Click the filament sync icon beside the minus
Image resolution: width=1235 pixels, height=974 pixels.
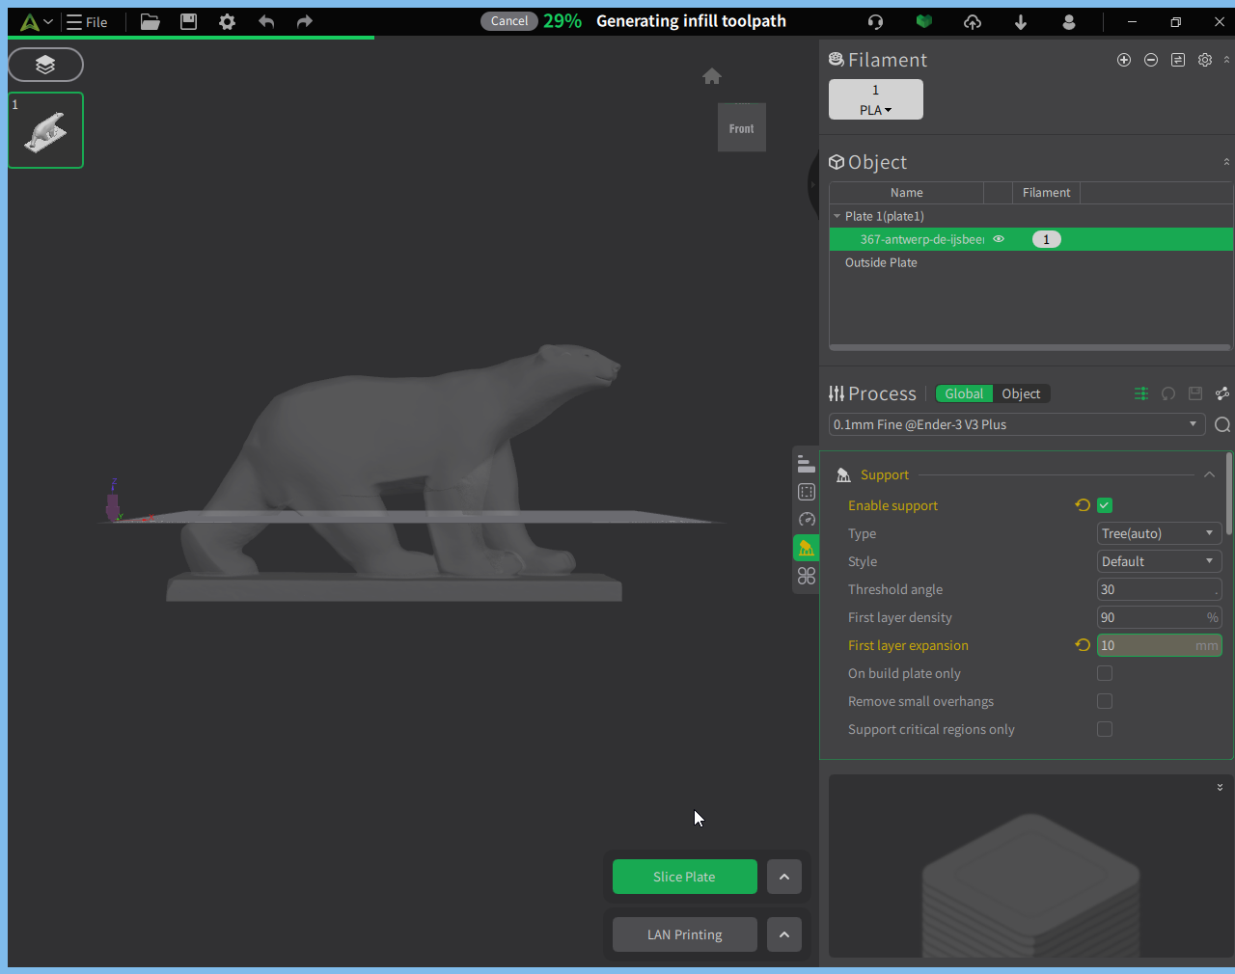1178,60
